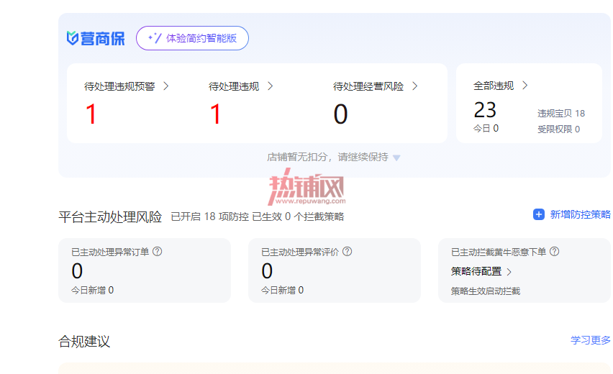Click the red 待处理违规预警 count 1
Viewport: 613px width, 374px height.
(91, 114)
